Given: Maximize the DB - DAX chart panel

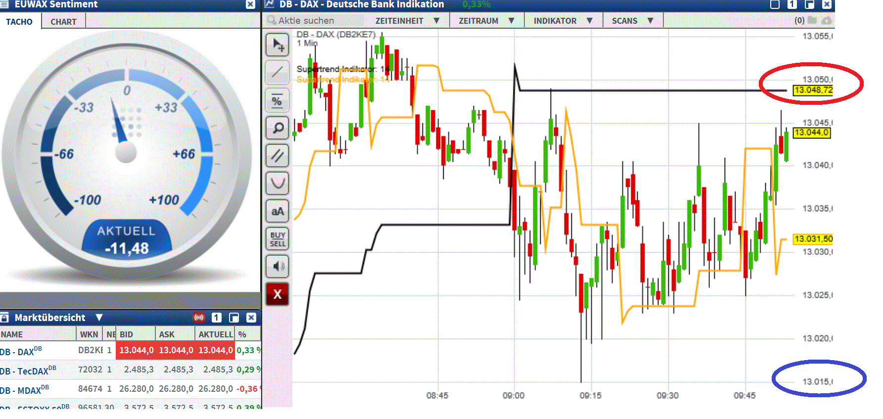Looking at the screenshot, I should point(775,4).
